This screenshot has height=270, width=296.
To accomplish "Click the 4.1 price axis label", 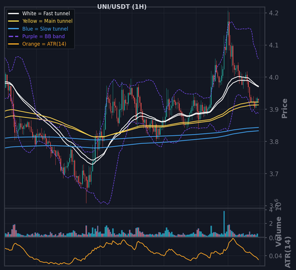I will click(274, 45).
